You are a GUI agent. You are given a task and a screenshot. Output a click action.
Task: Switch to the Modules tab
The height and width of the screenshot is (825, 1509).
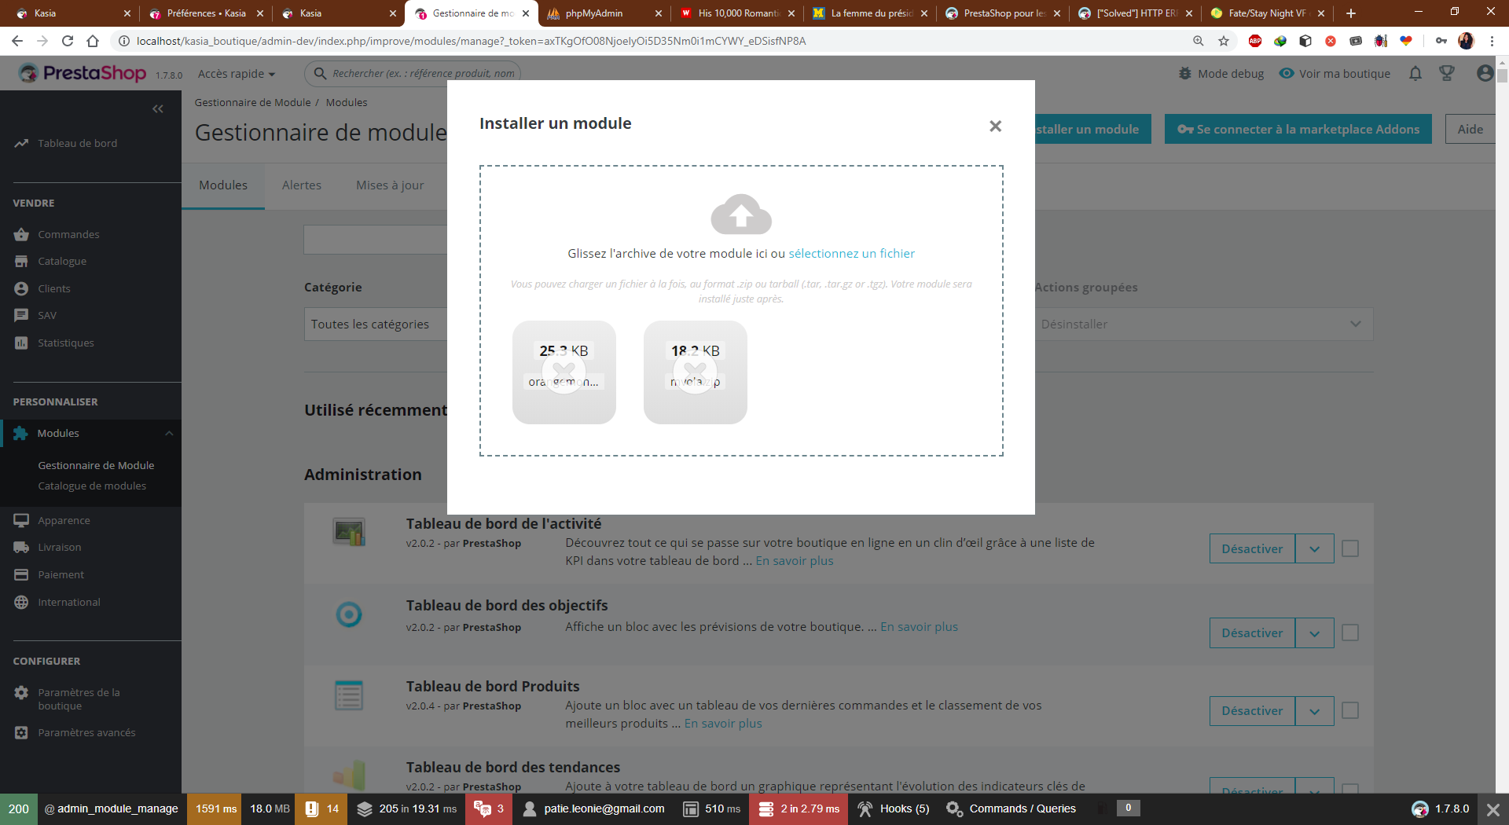click(223, 185)
